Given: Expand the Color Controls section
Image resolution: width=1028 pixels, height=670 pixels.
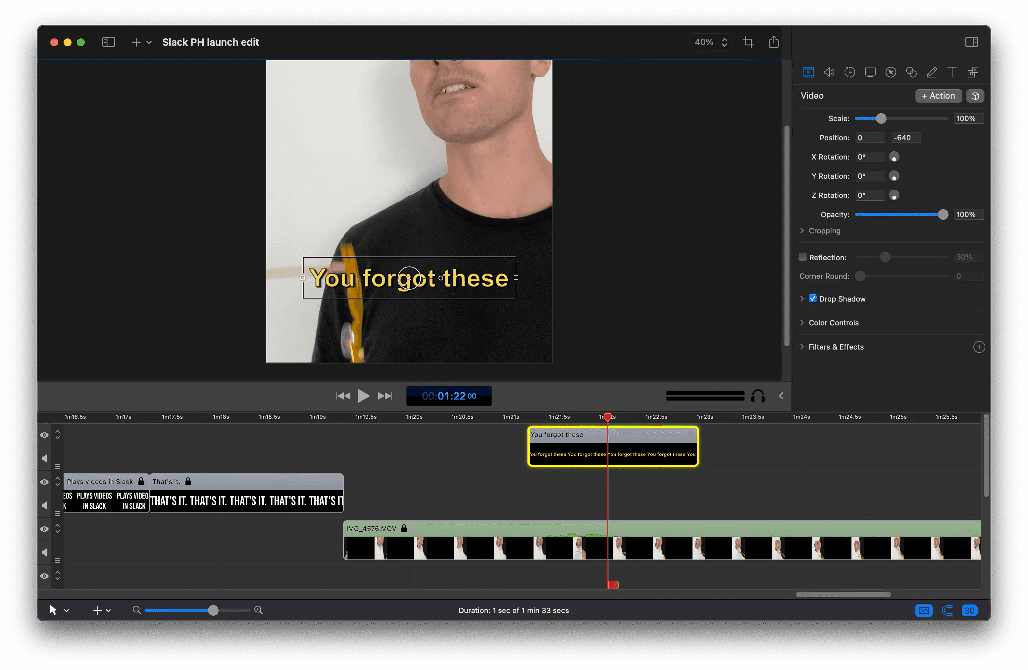Looking at the screenshot, I should point(802,322).
